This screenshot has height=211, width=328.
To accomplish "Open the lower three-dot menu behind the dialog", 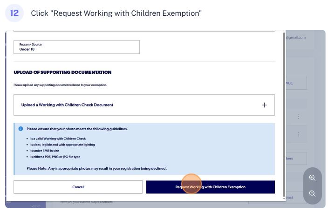I will tap(298, 134).
